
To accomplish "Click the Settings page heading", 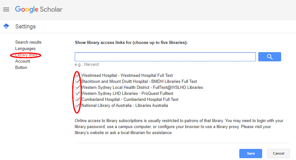I will 26,27.
